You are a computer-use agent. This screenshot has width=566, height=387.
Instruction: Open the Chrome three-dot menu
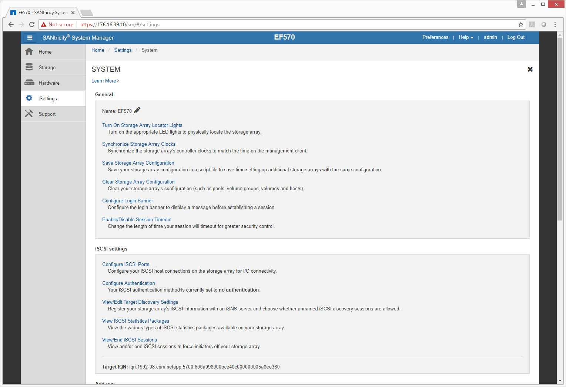(x=555, y=24)
